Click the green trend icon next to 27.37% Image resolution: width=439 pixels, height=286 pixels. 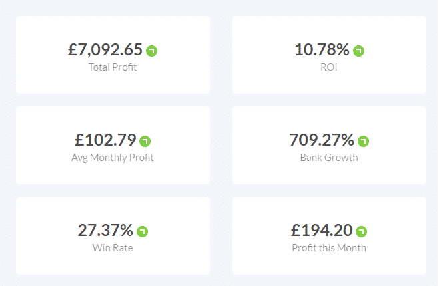pos(143,231)
